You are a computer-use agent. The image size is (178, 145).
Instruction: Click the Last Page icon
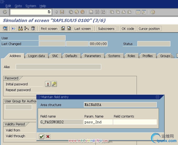click(x=129, y=12)
